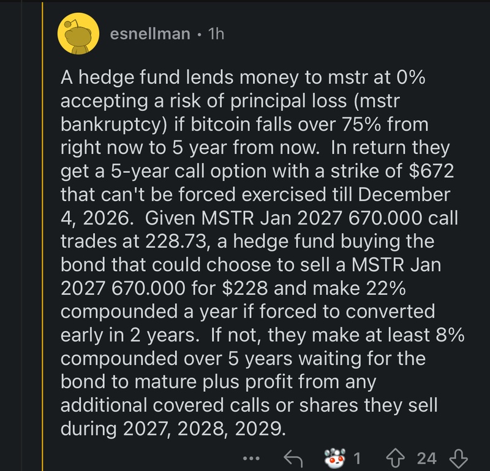Click the comment's first line about hedge fund
Viewport: 490px width, 471px height.
(x=243, y=77)
